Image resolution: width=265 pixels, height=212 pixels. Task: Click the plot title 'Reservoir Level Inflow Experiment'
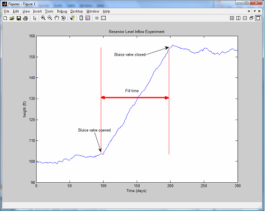coord(137,32)
